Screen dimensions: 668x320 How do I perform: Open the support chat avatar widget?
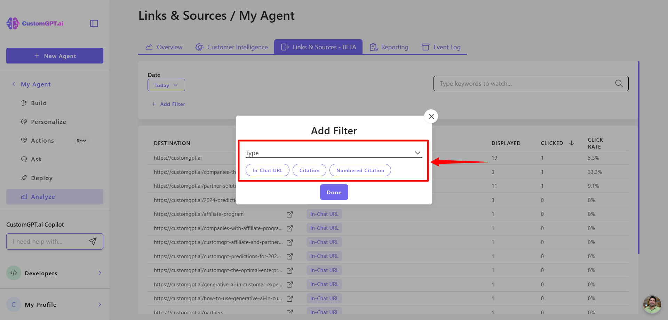[652, 304]
